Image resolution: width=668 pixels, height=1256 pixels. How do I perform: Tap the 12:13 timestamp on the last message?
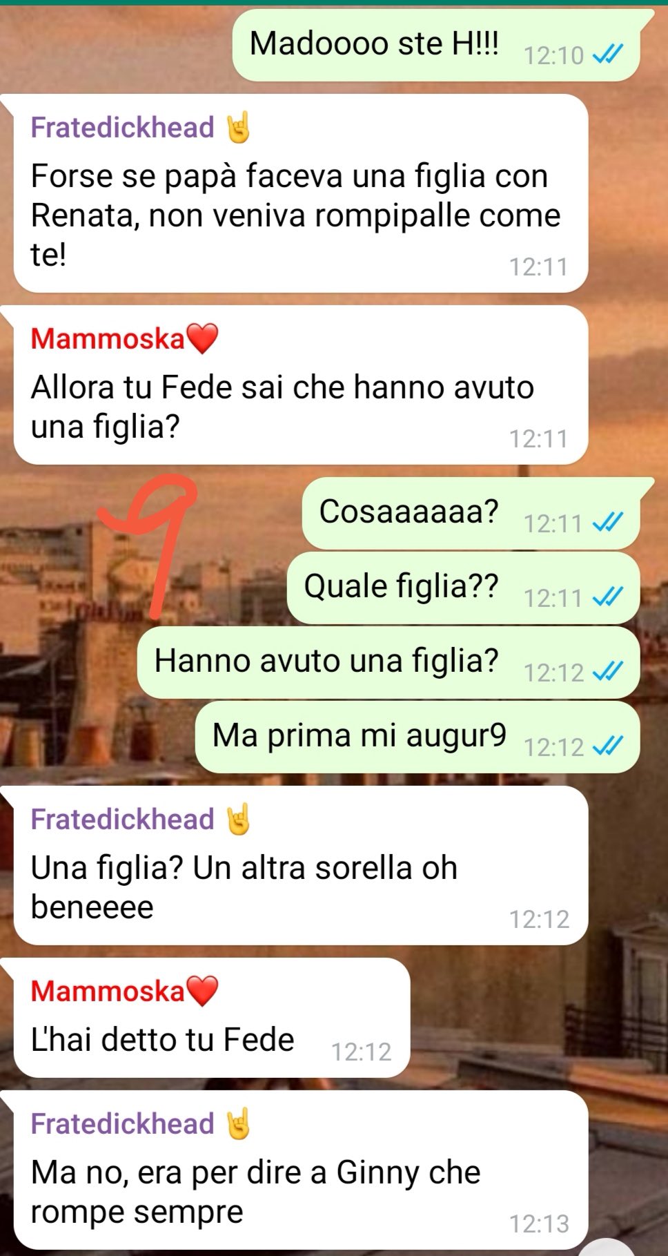click(539, 1224)
